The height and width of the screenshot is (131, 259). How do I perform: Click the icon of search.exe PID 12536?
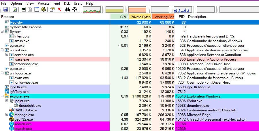point(12,128)
